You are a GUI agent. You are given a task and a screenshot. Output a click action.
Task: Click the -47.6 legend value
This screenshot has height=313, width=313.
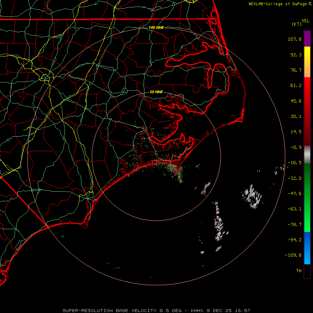295,194
